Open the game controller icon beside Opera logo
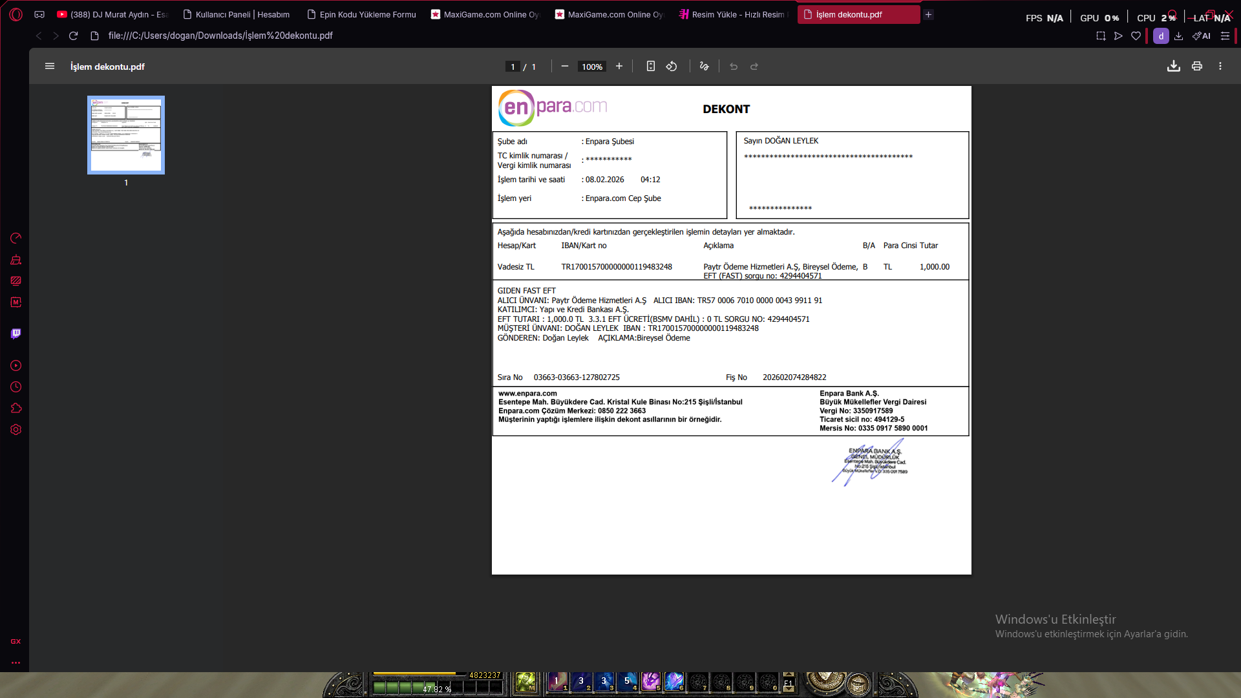This screenshot has height=698, width=1241. [x=39, y=14]
